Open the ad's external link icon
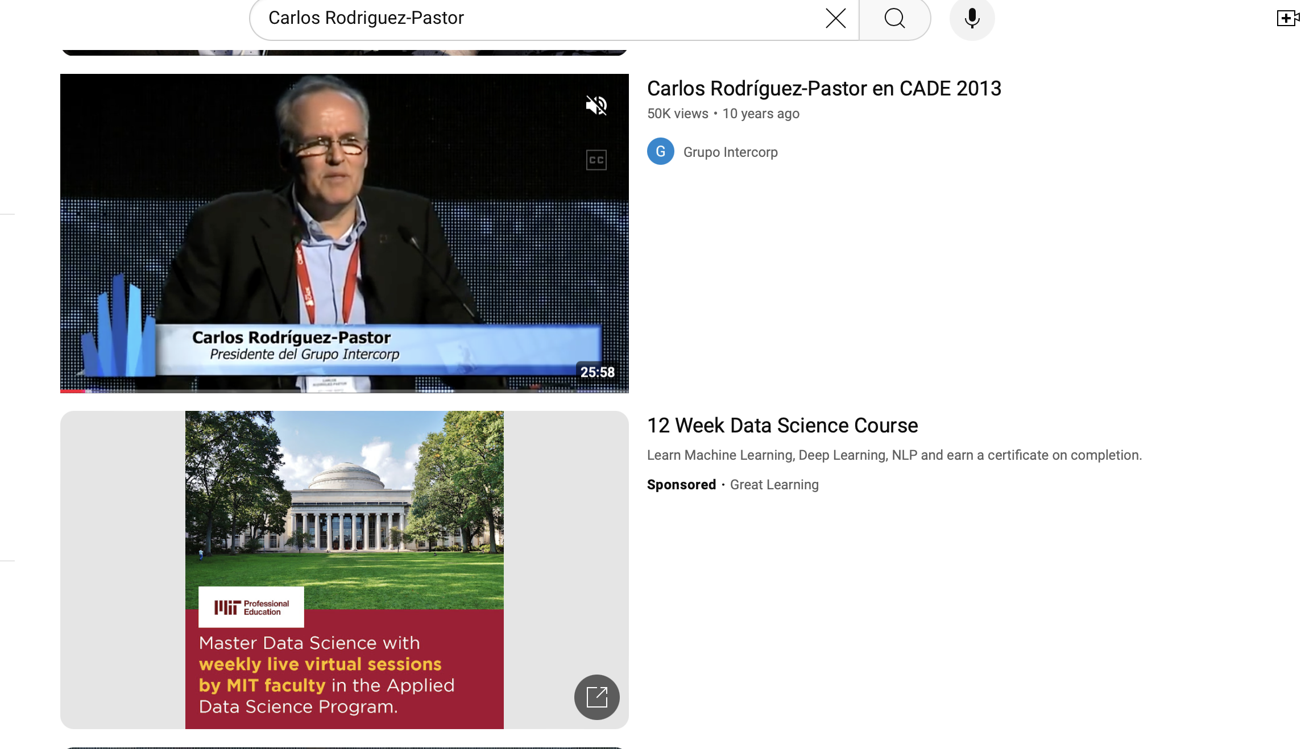The width and height of the screenshot is (1301, 749). point(596,697)
